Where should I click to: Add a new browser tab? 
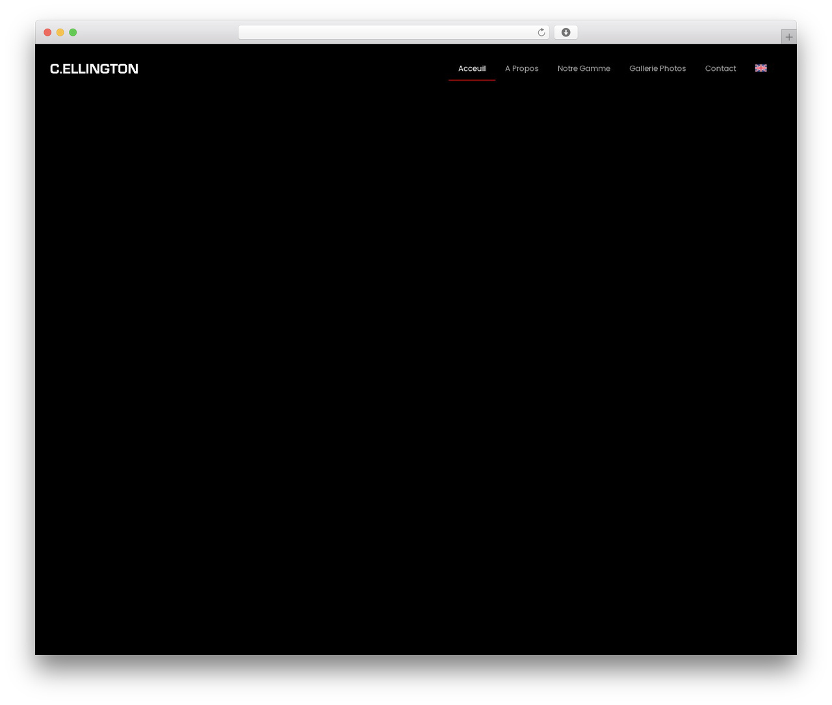point(788,37)
